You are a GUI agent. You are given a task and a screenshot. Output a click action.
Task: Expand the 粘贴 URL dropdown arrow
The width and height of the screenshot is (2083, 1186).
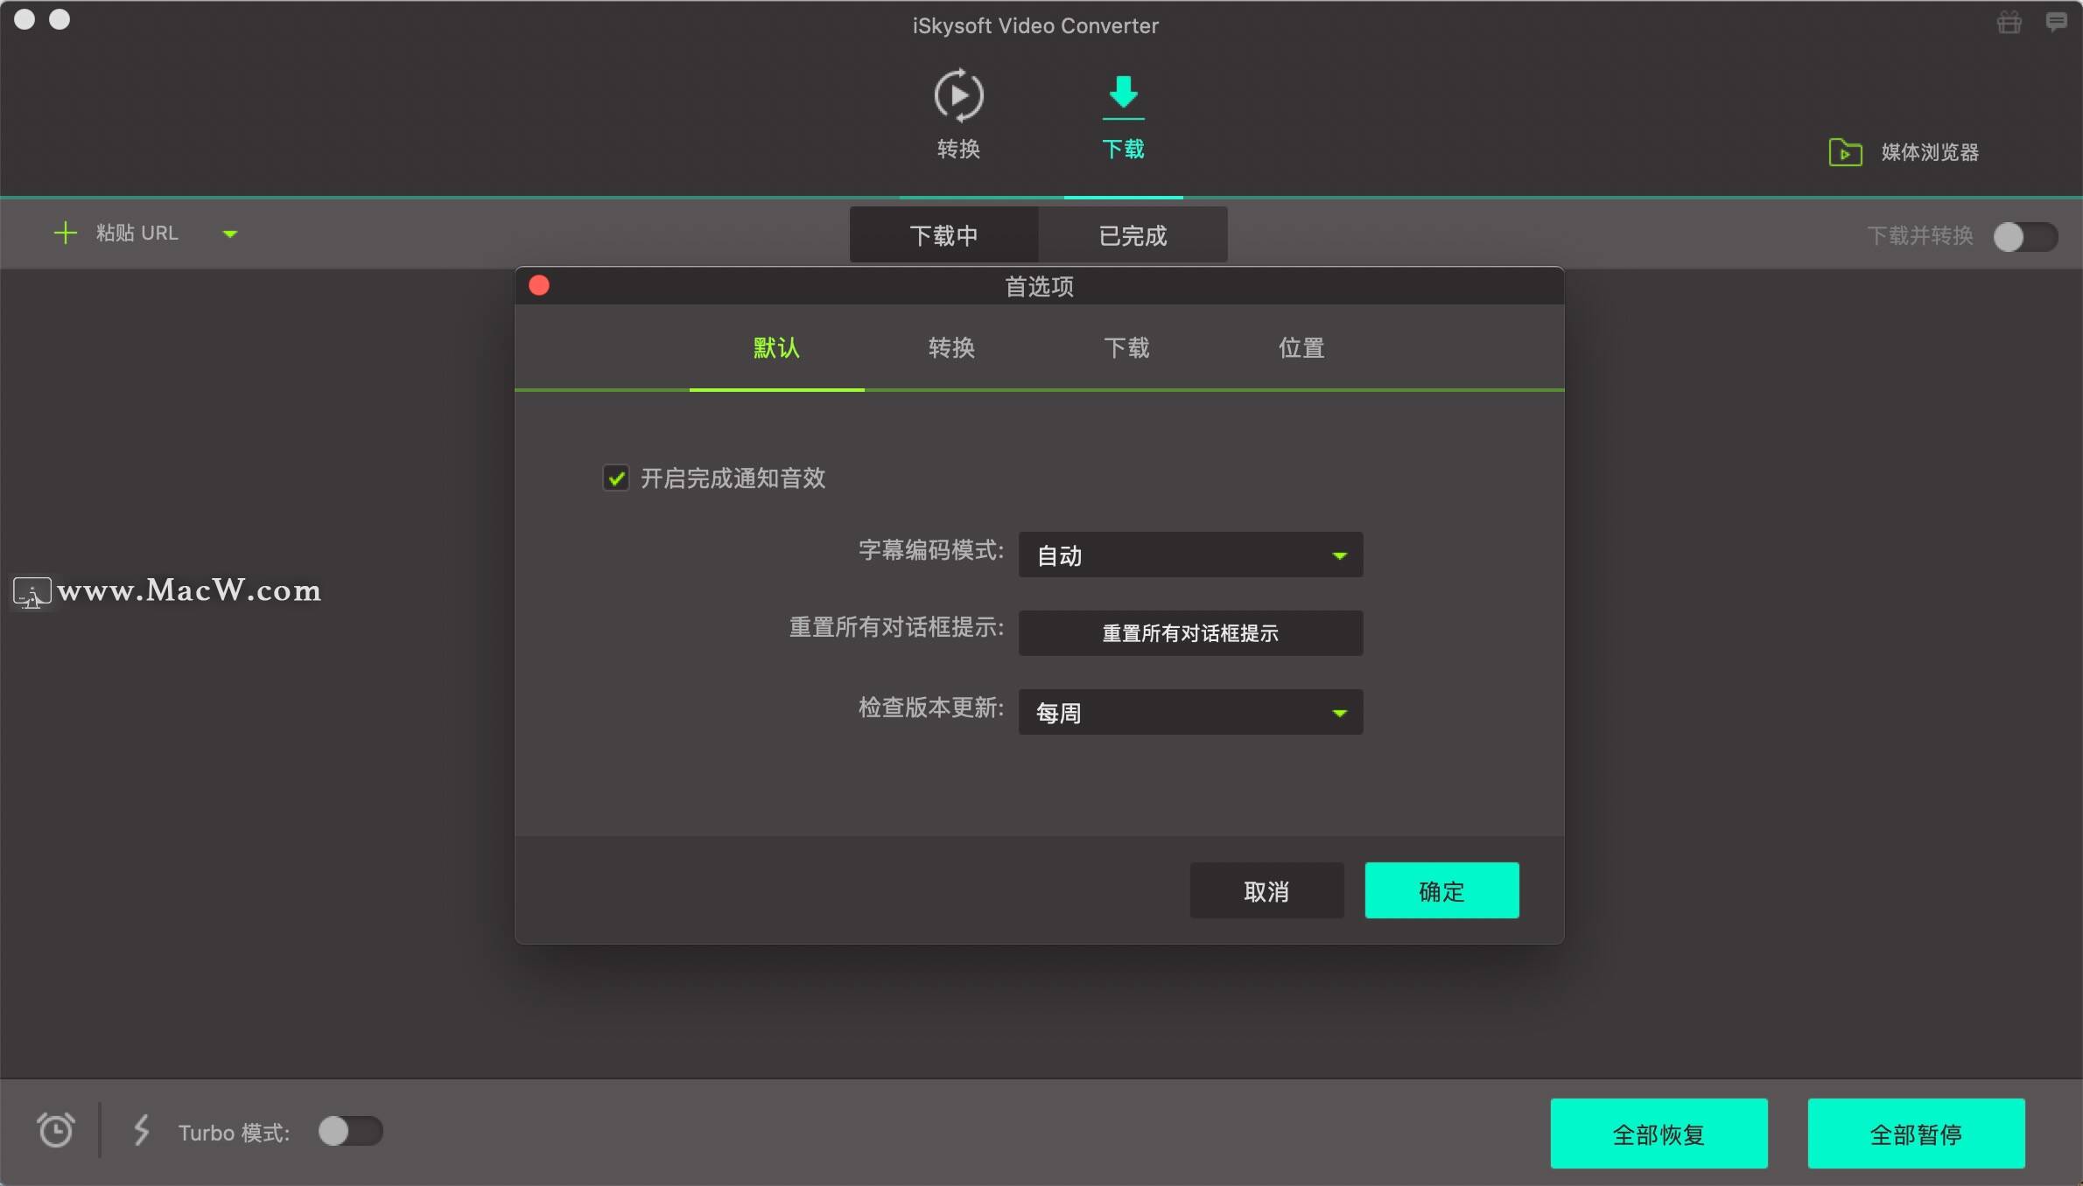click(230, 234)
